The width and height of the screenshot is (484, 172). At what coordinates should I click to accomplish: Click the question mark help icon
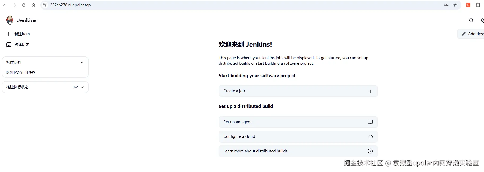pyautogui.click(x=370, y=151)
